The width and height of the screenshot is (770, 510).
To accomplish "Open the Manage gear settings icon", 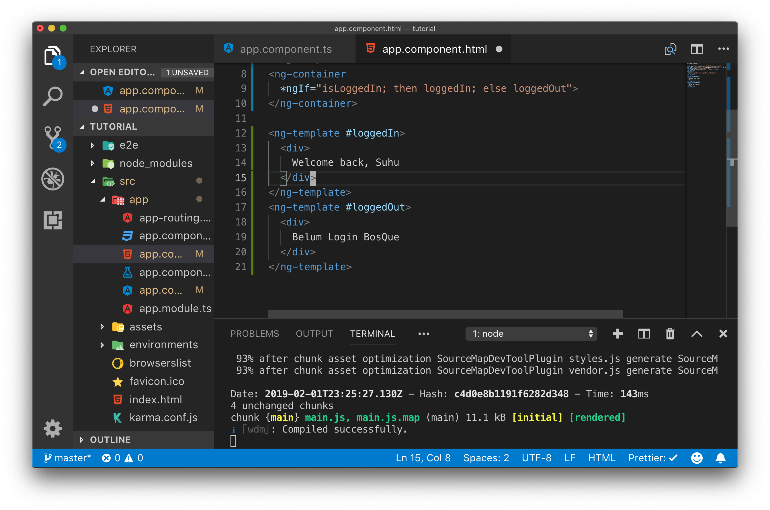I will [x=53, y=428].
